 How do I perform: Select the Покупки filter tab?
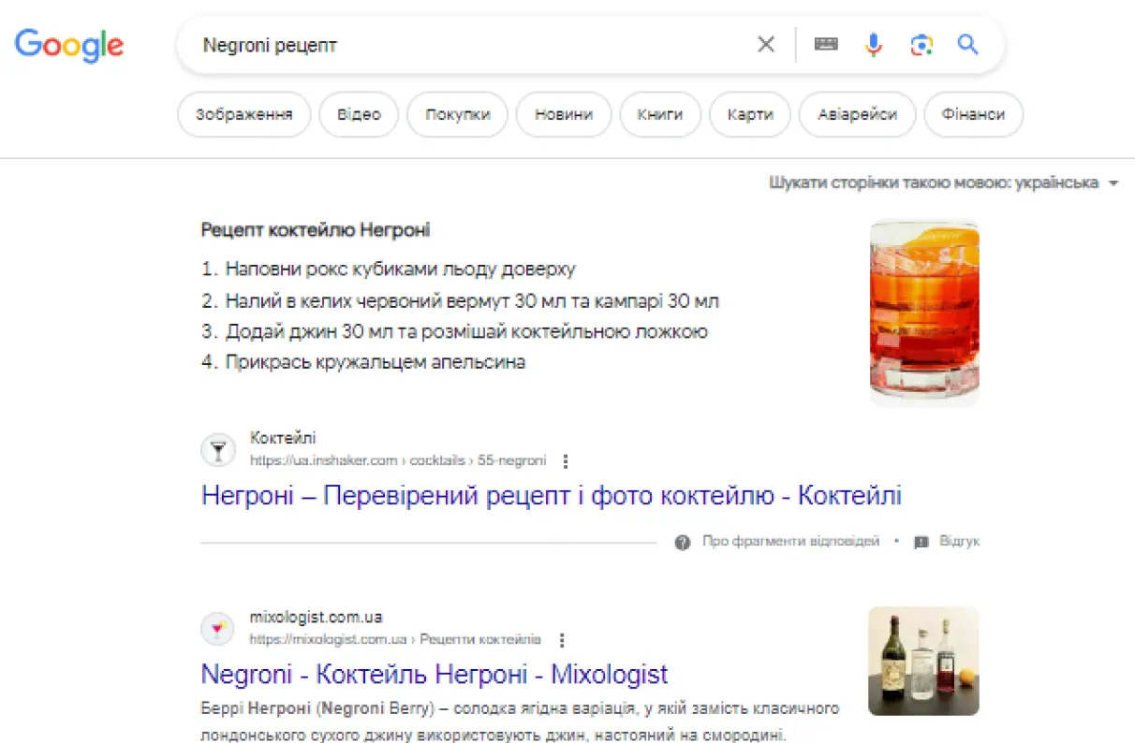458,114
